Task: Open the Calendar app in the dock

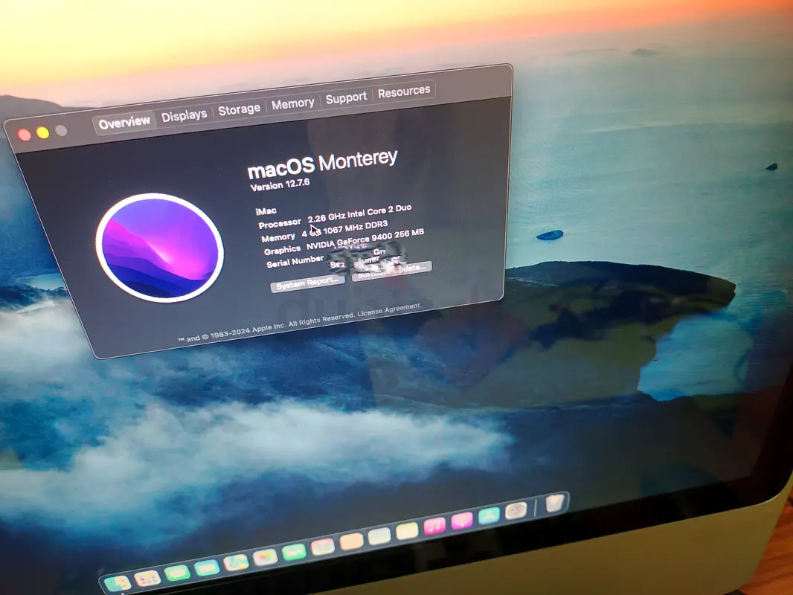Action: [323, 547]
